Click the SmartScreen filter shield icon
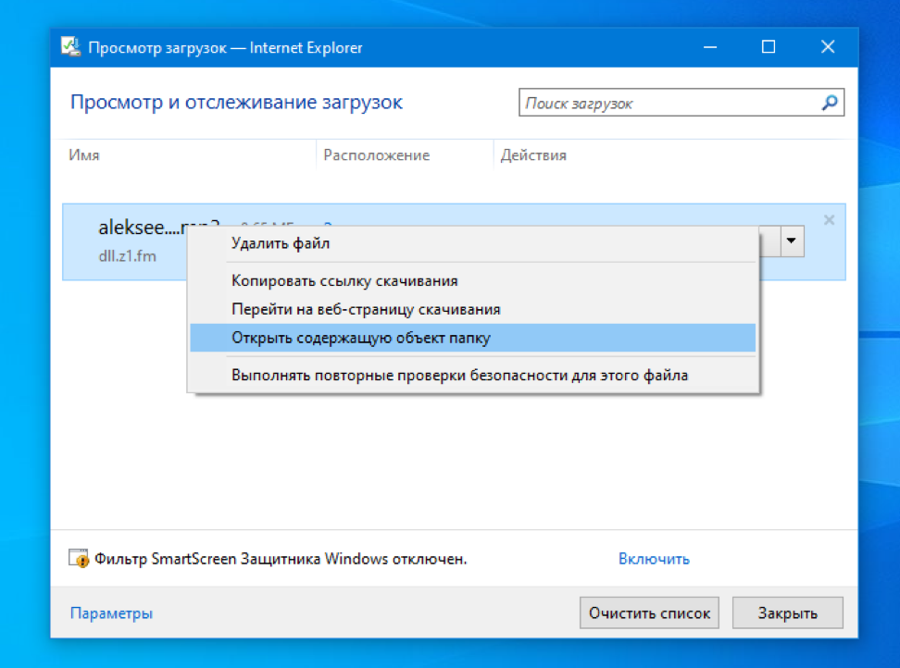Image resolution: width=900 pixels, height=668 pixels. pos(79,559)
